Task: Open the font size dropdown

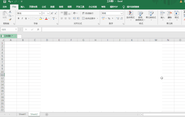Action: coord(48,14)
